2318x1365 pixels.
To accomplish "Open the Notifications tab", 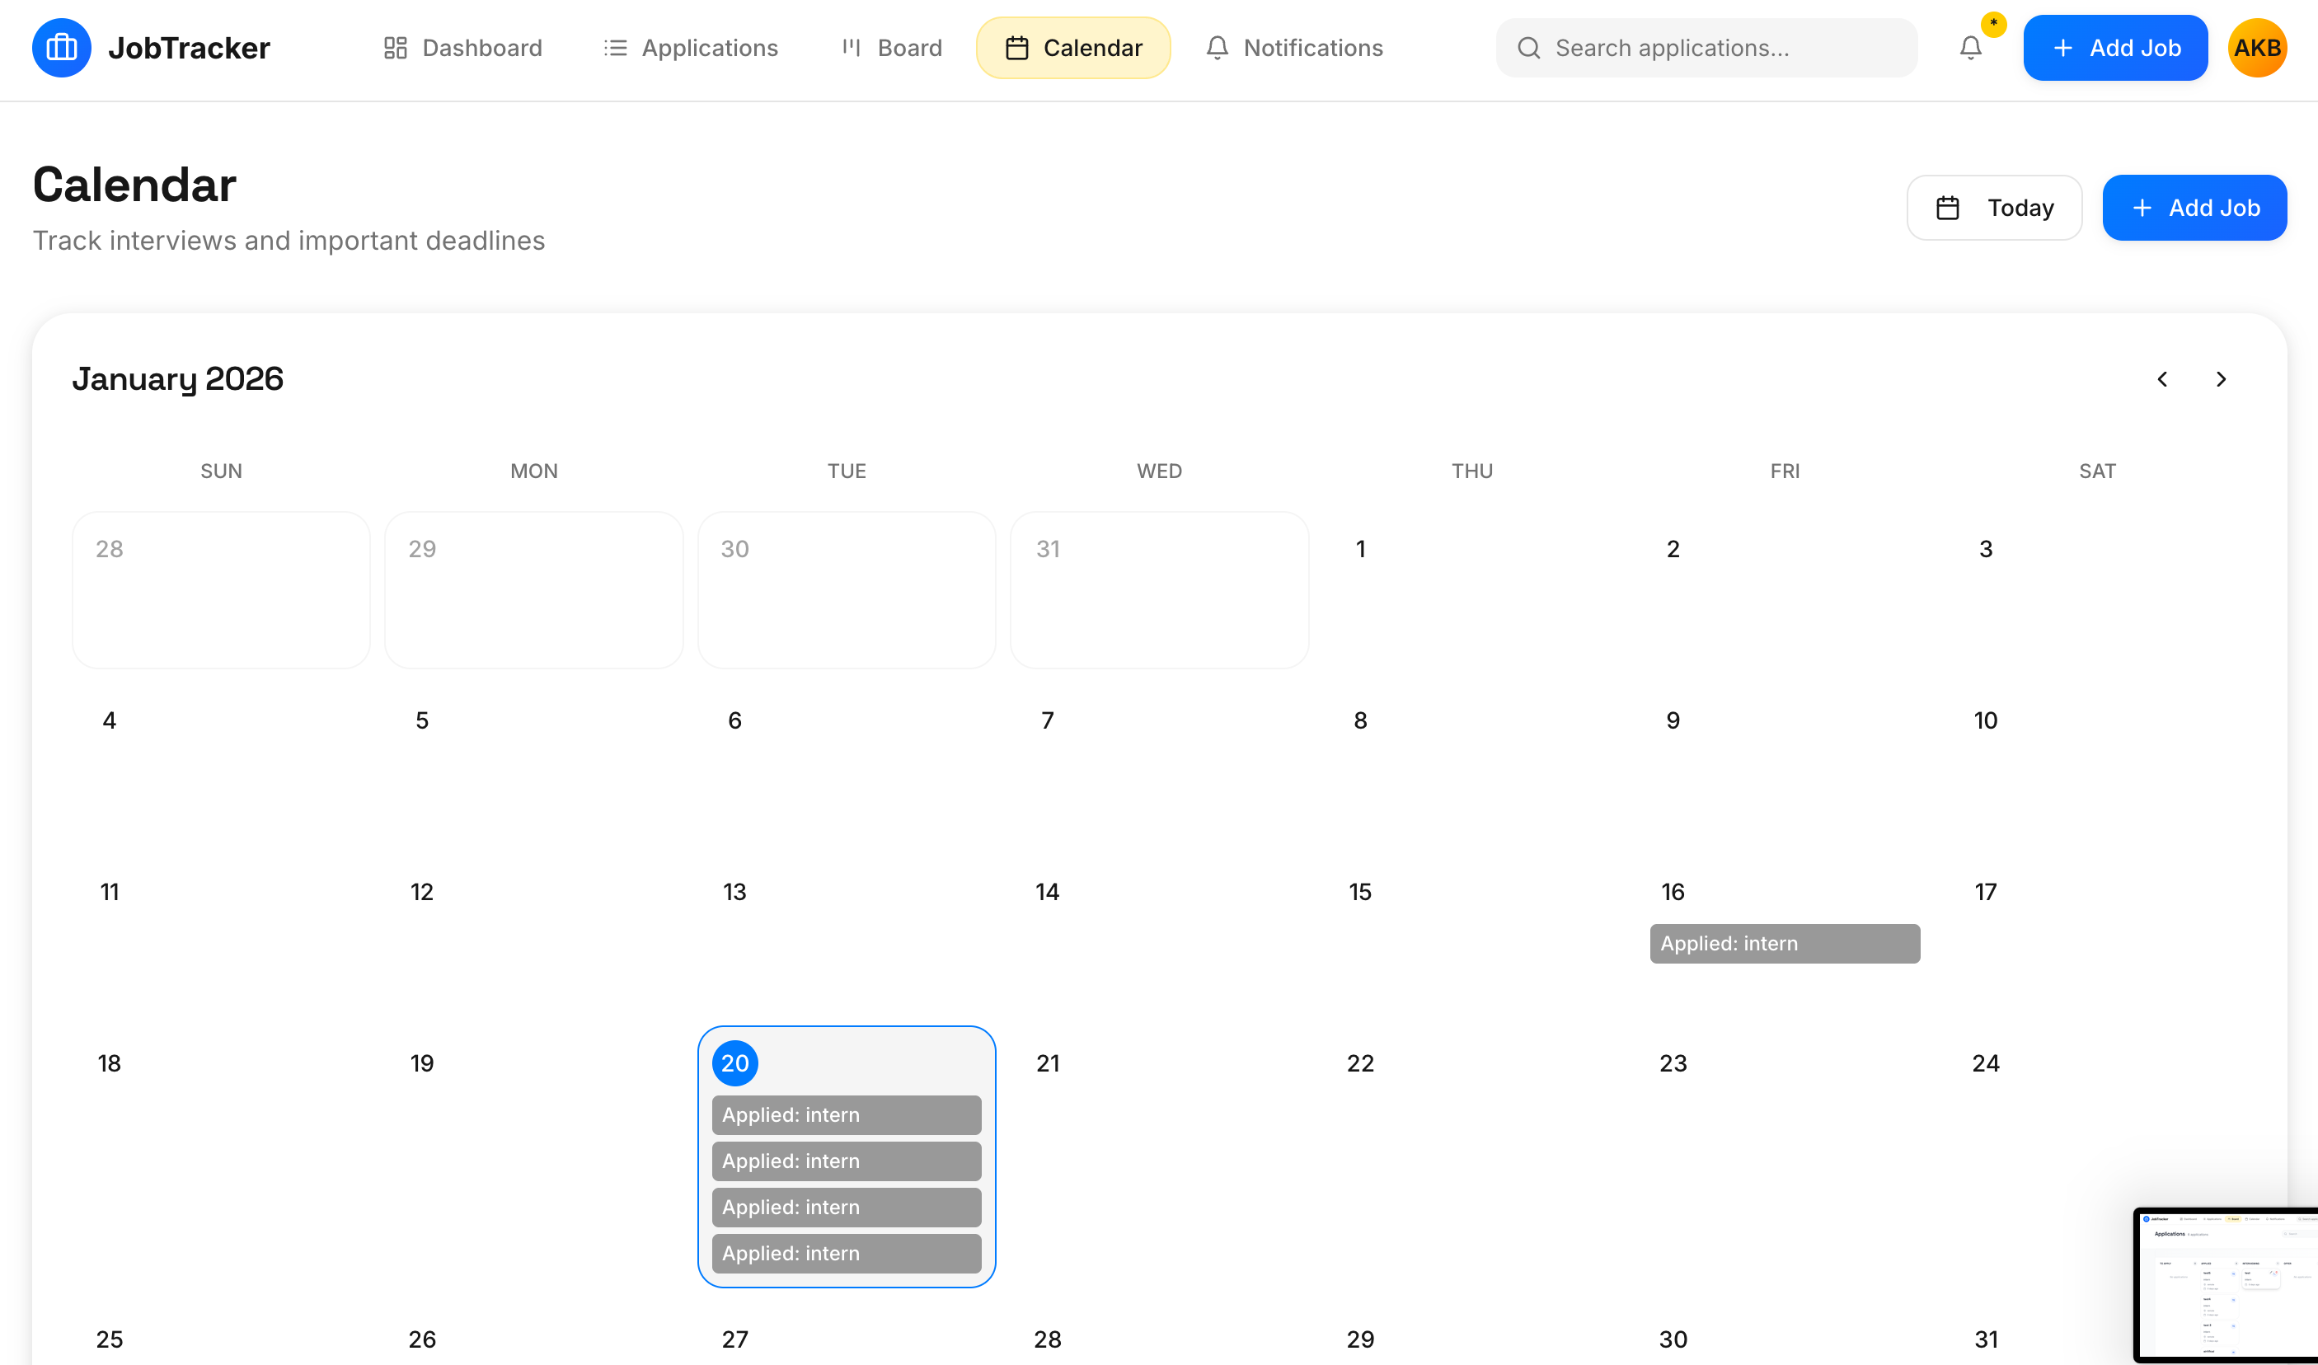I will pos(1294,48).
